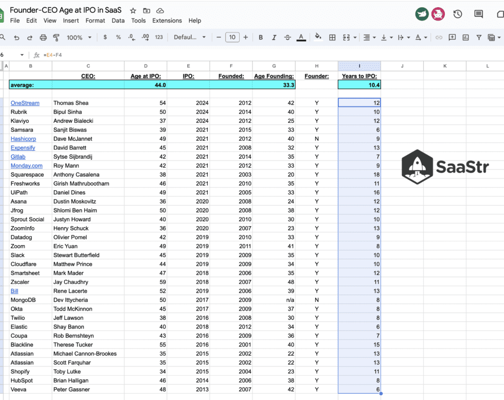Open the Merge cells dropdown arrow
The height and width of the screenshot is (400, 504).
pos(355,38)
